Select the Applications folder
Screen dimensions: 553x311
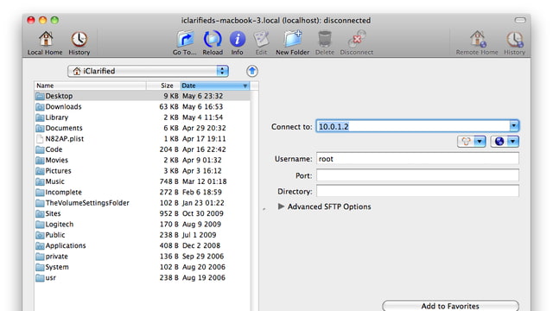coord(142,245)
